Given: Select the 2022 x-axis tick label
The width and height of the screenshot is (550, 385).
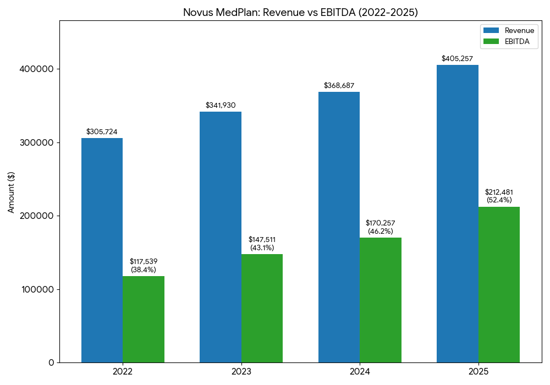Looking at the screenshot, I should pyautogui.click(x=123, y=372).
